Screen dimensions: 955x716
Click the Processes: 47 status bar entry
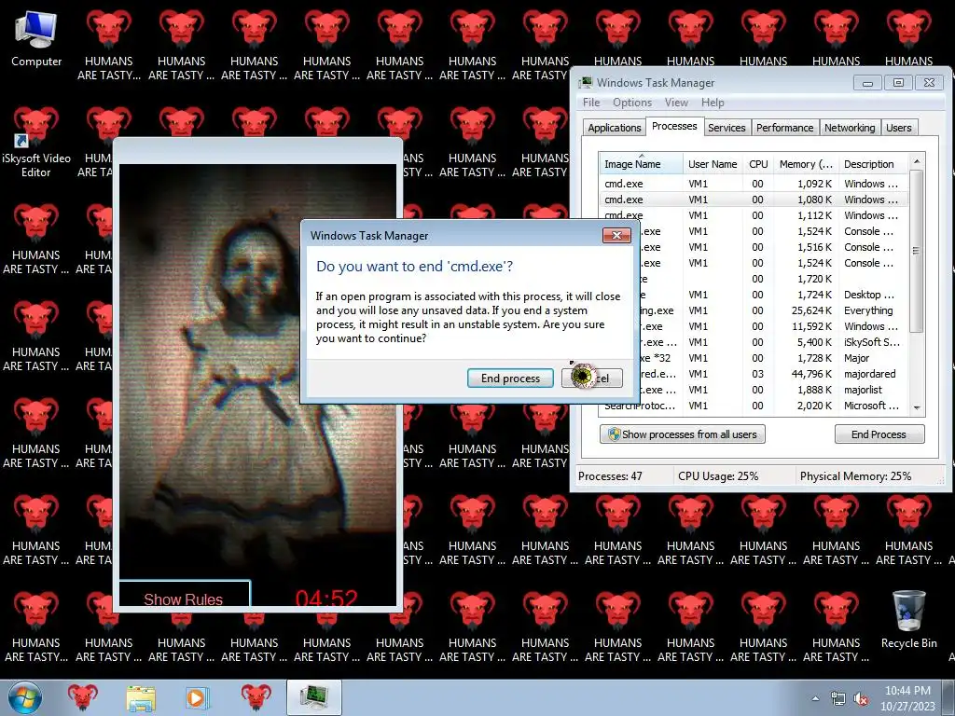pyautogui.click(x=610, y=476)
